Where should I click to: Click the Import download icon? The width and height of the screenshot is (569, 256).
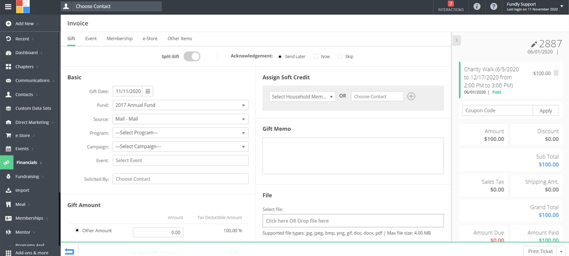tap(9, 191)
